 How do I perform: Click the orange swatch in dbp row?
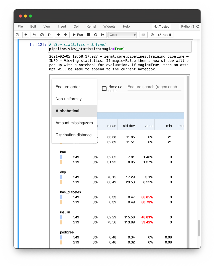tap(61, 182)
